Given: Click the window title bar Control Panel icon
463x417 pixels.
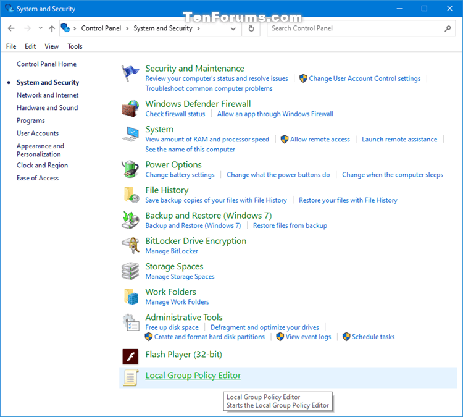Looking at the screenshot, I should click(x=9, y=8).
